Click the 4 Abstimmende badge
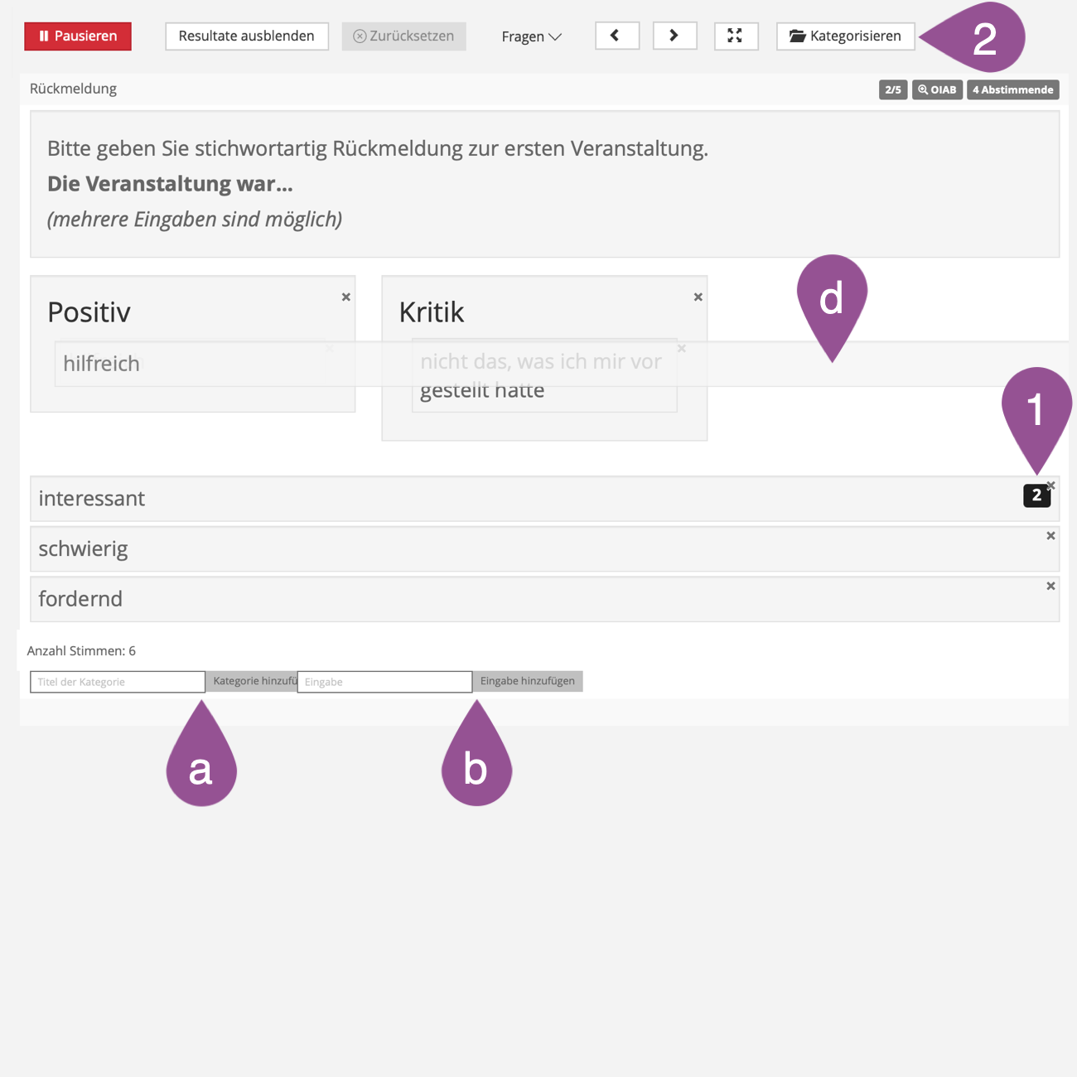Image resolution: width=1077 pixels, height=1077 pixels. tap(1012, 89)
